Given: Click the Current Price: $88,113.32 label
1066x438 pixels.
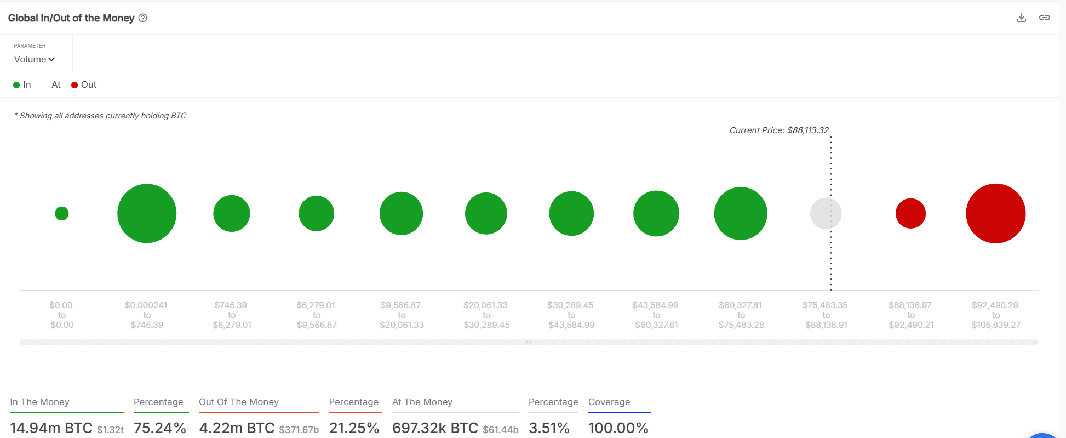Looking at the screenshot, I should 779,130.
